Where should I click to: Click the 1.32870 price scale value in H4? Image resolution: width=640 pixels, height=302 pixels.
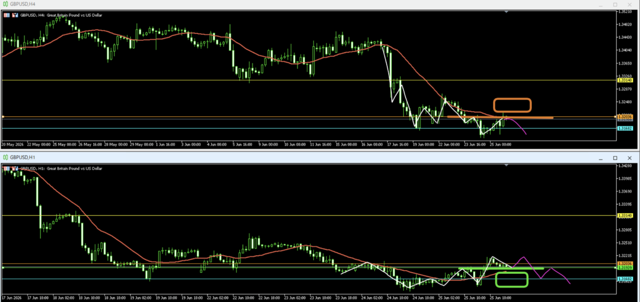626,89
